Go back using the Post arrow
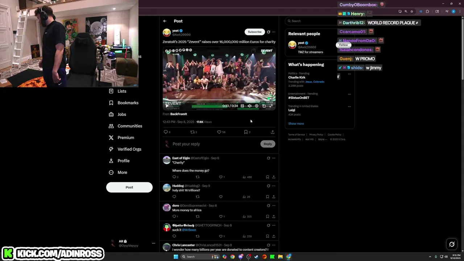 [165, 21]
